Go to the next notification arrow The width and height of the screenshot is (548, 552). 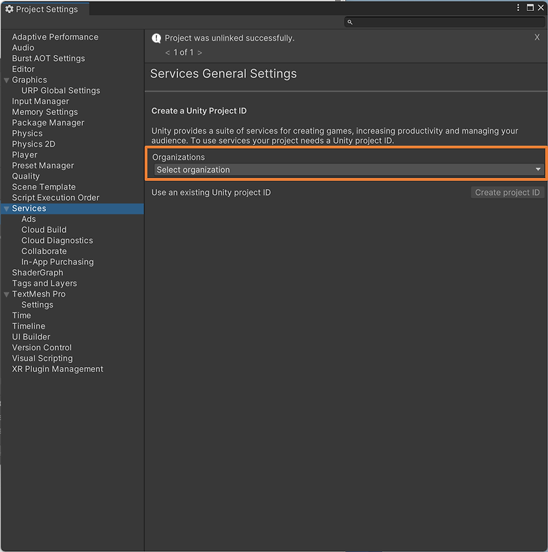coord(200,53)
